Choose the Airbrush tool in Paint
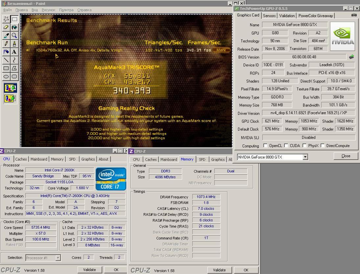Viewport: 360px width, 274px height. coord(6,52)
